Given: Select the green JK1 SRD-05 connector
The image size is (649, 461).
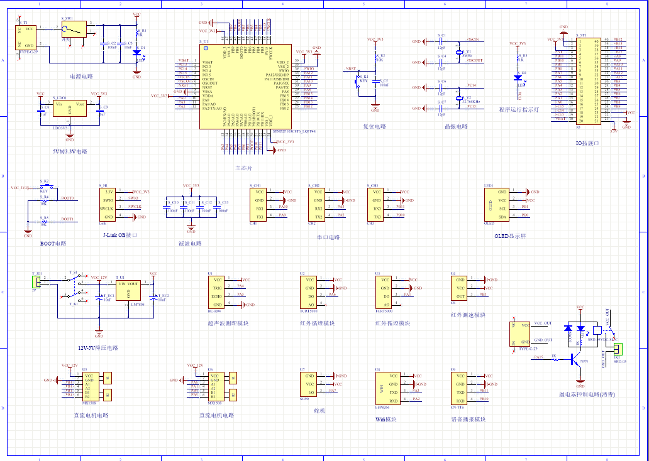Looking at the screenshot, I should click(618, 349).
